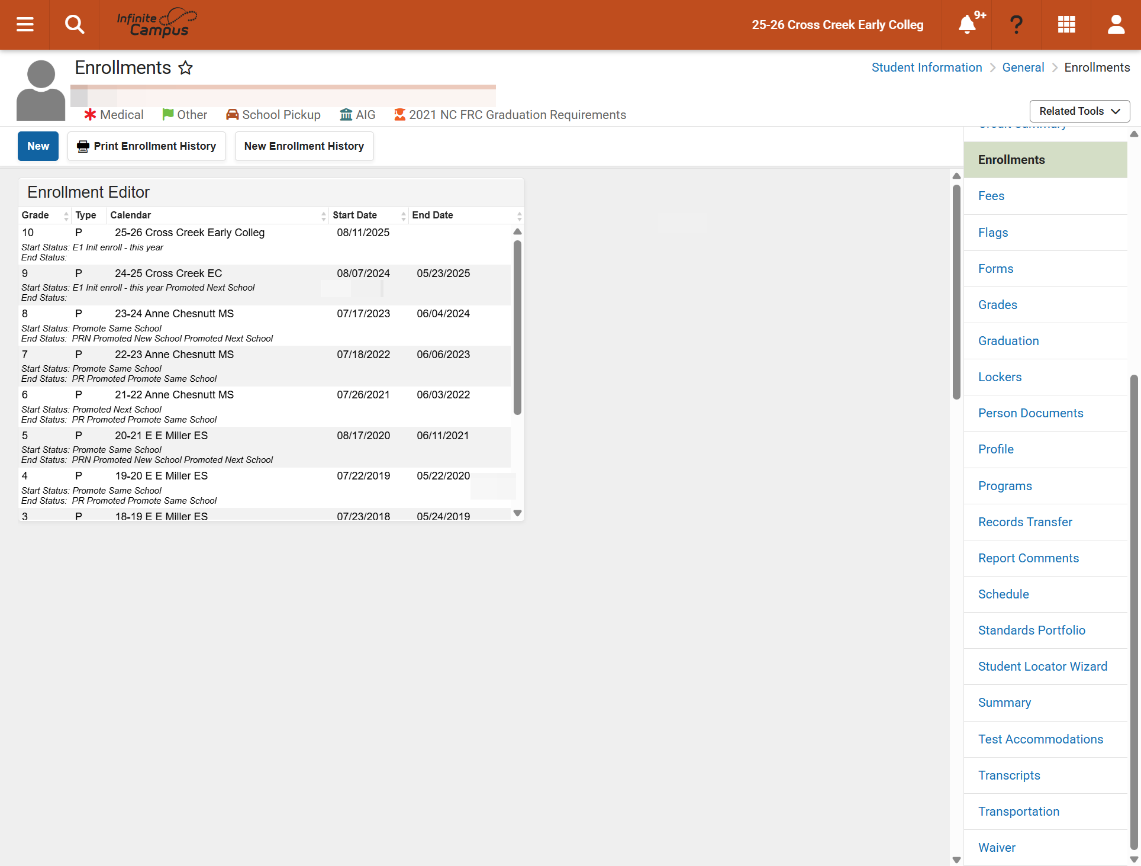Click the enrollment list scrollbar thumb
This screenshot has height=866, width=1141.
pyautogui.click(x=518, y=327)
